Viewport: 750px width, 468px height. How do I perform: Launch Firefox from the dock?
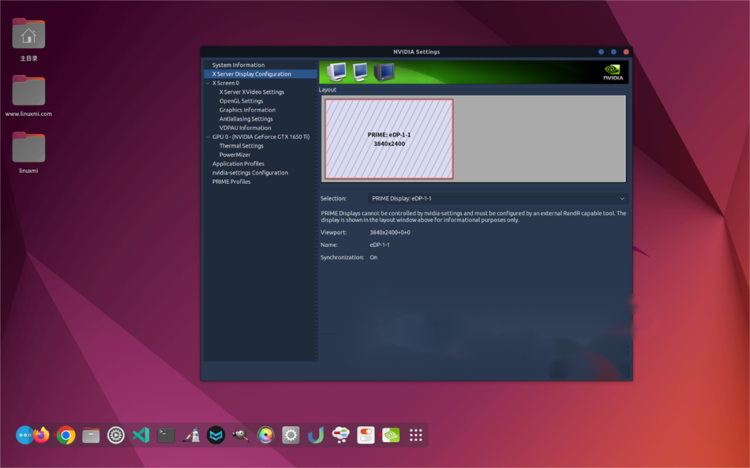tap(42, 435)
